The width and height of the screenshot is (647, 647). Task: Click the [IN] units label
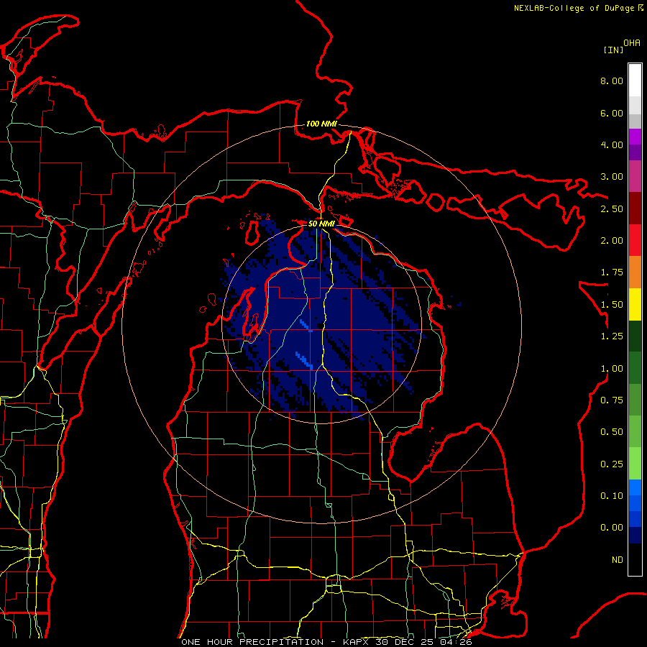pos(614,50)
